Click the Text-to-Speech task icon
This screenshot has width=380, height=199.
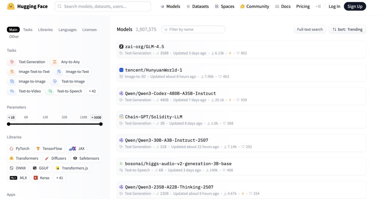[x=50, y=91]
